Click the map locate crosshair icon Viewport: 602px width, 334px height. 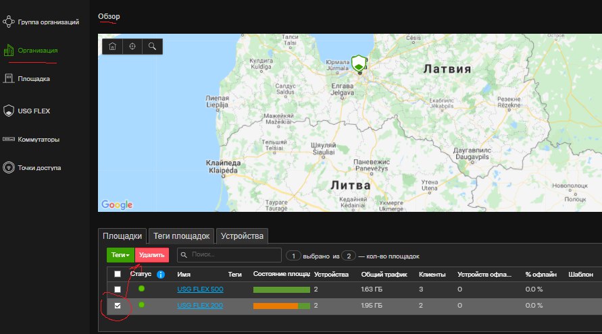tap(132, 46)
